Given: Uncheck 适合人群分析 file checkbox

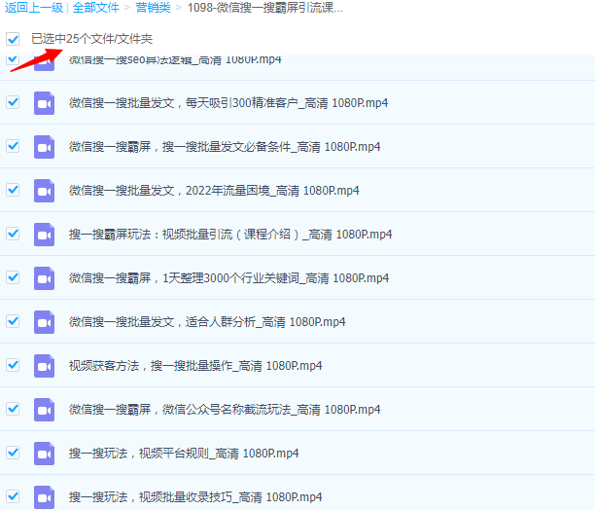Looking at the screenshot, I should coord(13,321).
